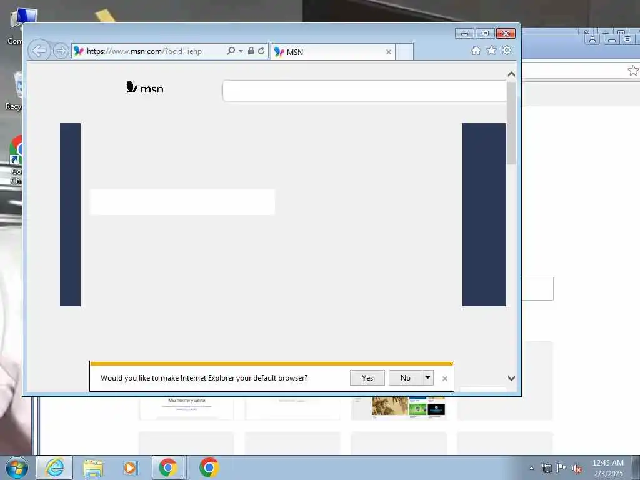Open the Tools gear menu in Internet Explorer

tap(507, 50)
